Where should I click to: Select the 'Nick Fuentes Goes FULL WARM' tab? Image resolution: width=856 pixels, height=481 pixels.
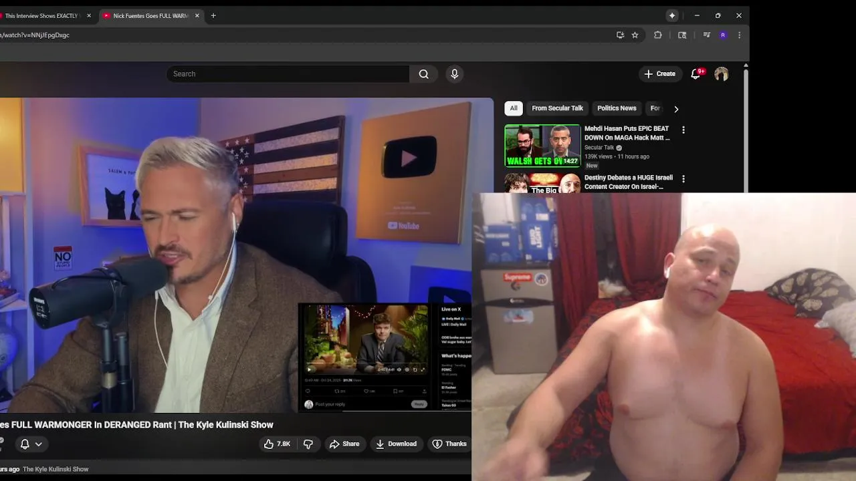point(151,15)
